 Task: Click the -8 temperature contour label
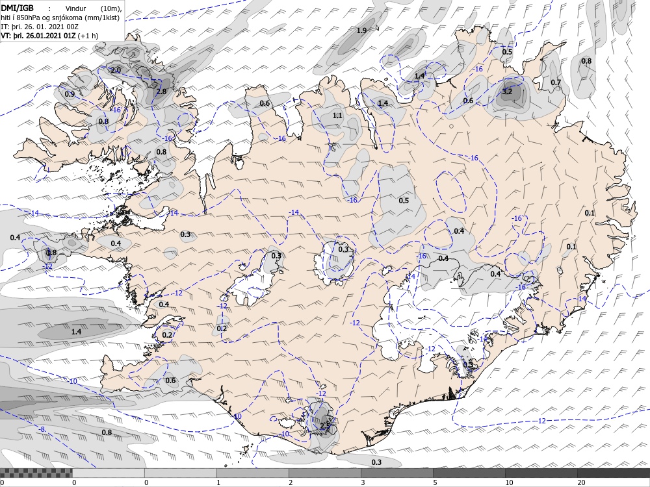coord(42,430)
